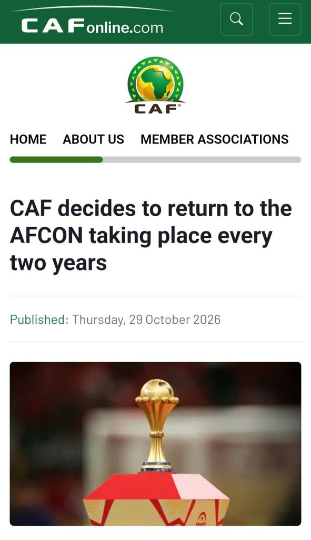Click the green part of the navigation scroll bar
Viewport: 311px width, 540px height.
(56, 159)
